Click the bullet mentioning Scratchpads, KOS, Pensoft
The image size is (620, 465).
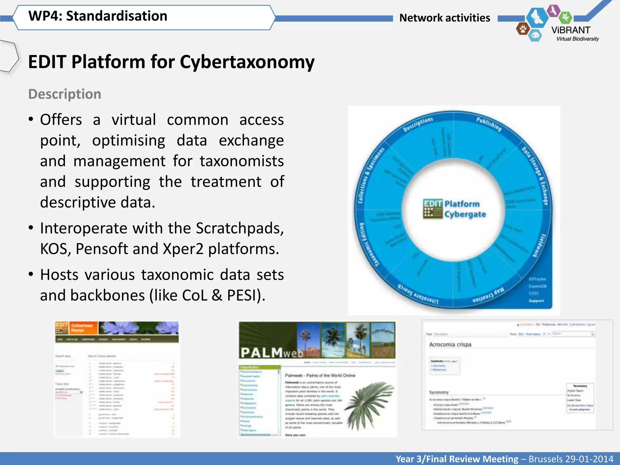(x=162, y=238)
